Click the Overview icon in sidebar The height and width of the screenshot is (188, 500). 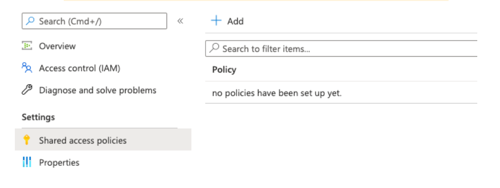(x=27, y=46)
